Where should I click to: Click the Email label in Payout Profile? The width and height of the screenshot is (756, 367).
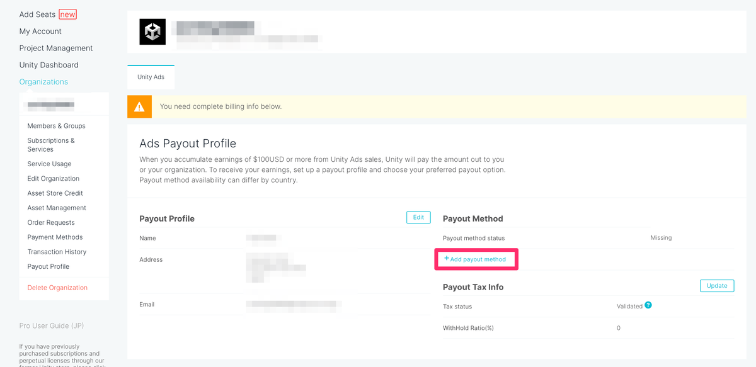[x=147, y=304]
